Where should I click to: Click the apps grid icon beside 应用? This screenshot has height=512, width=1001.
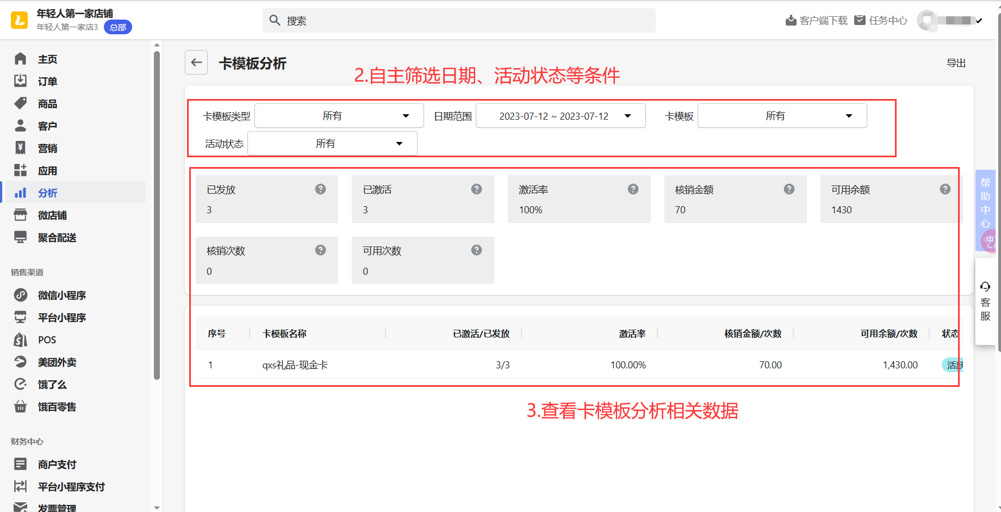click(21, 170)
